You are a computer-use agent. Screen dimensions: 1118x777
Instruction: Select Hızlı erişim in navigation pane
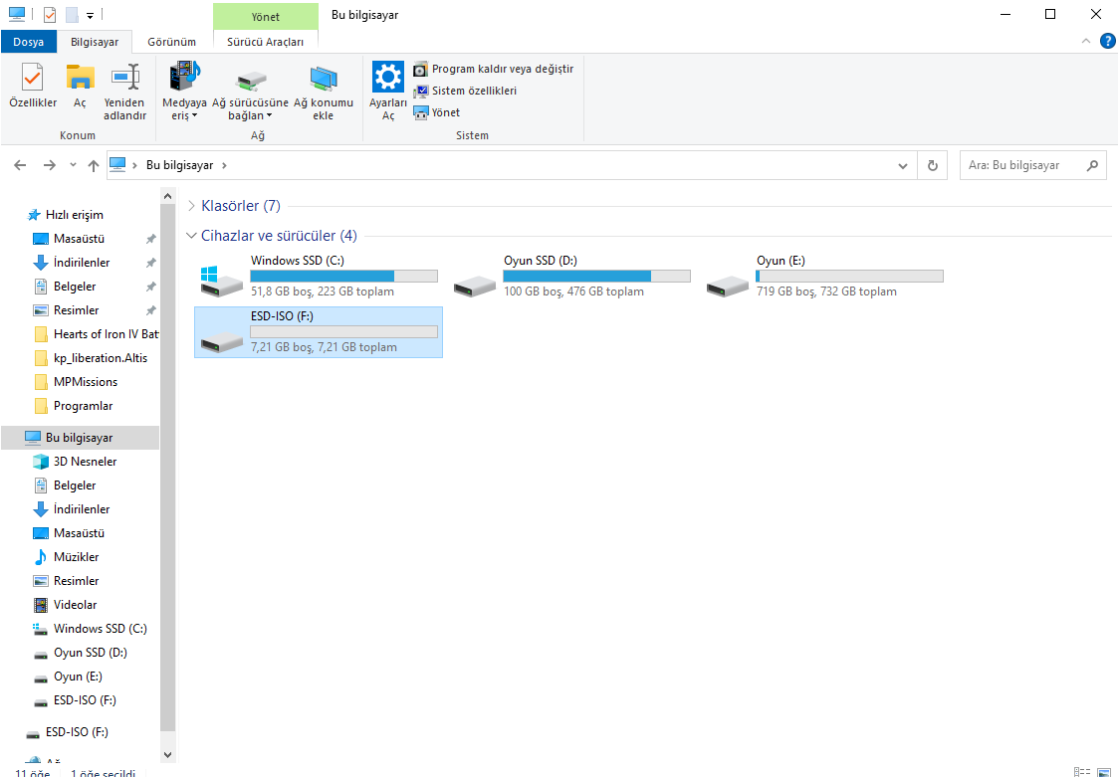click(x=74, y=215)
